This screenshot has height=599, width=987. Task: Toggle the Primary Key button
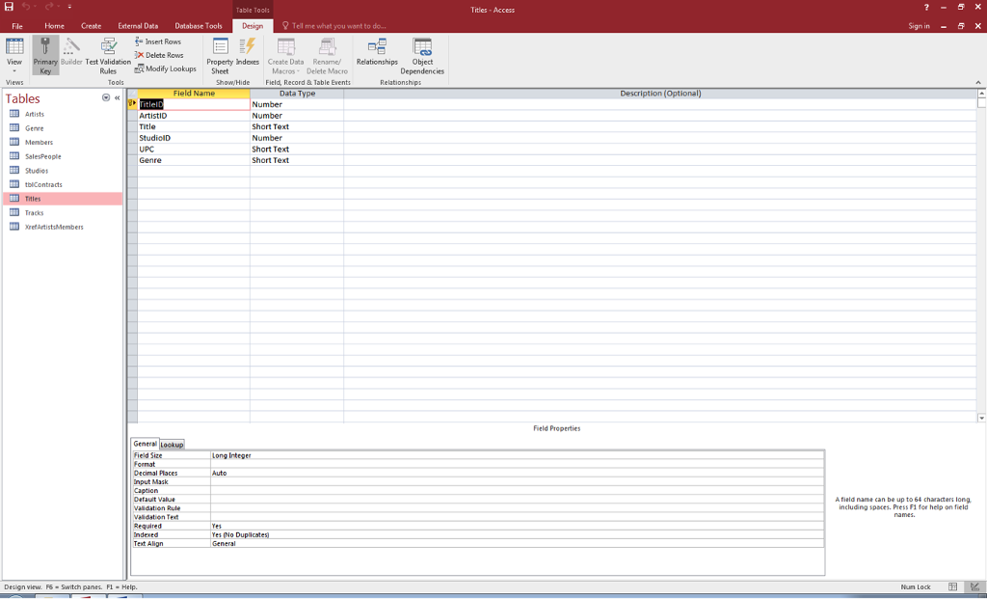pos(45,55)
